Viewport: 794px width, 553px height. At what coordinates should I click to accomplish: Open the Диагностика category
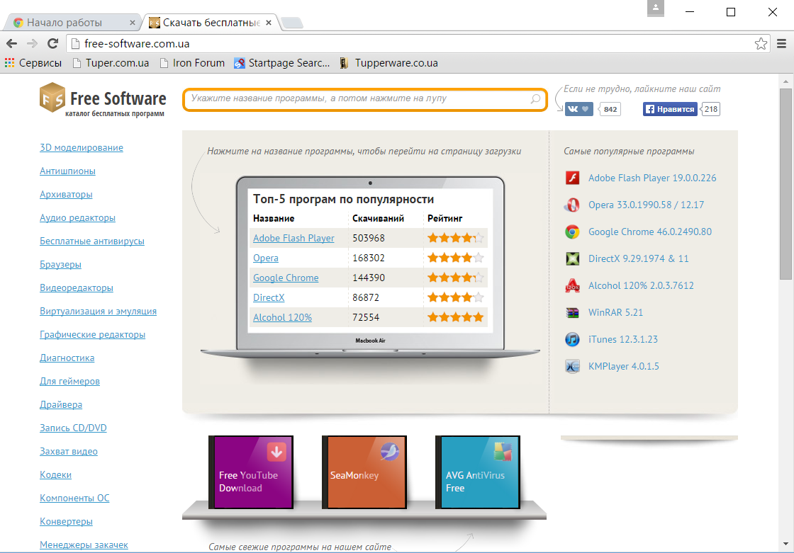(x=67, y=358)
